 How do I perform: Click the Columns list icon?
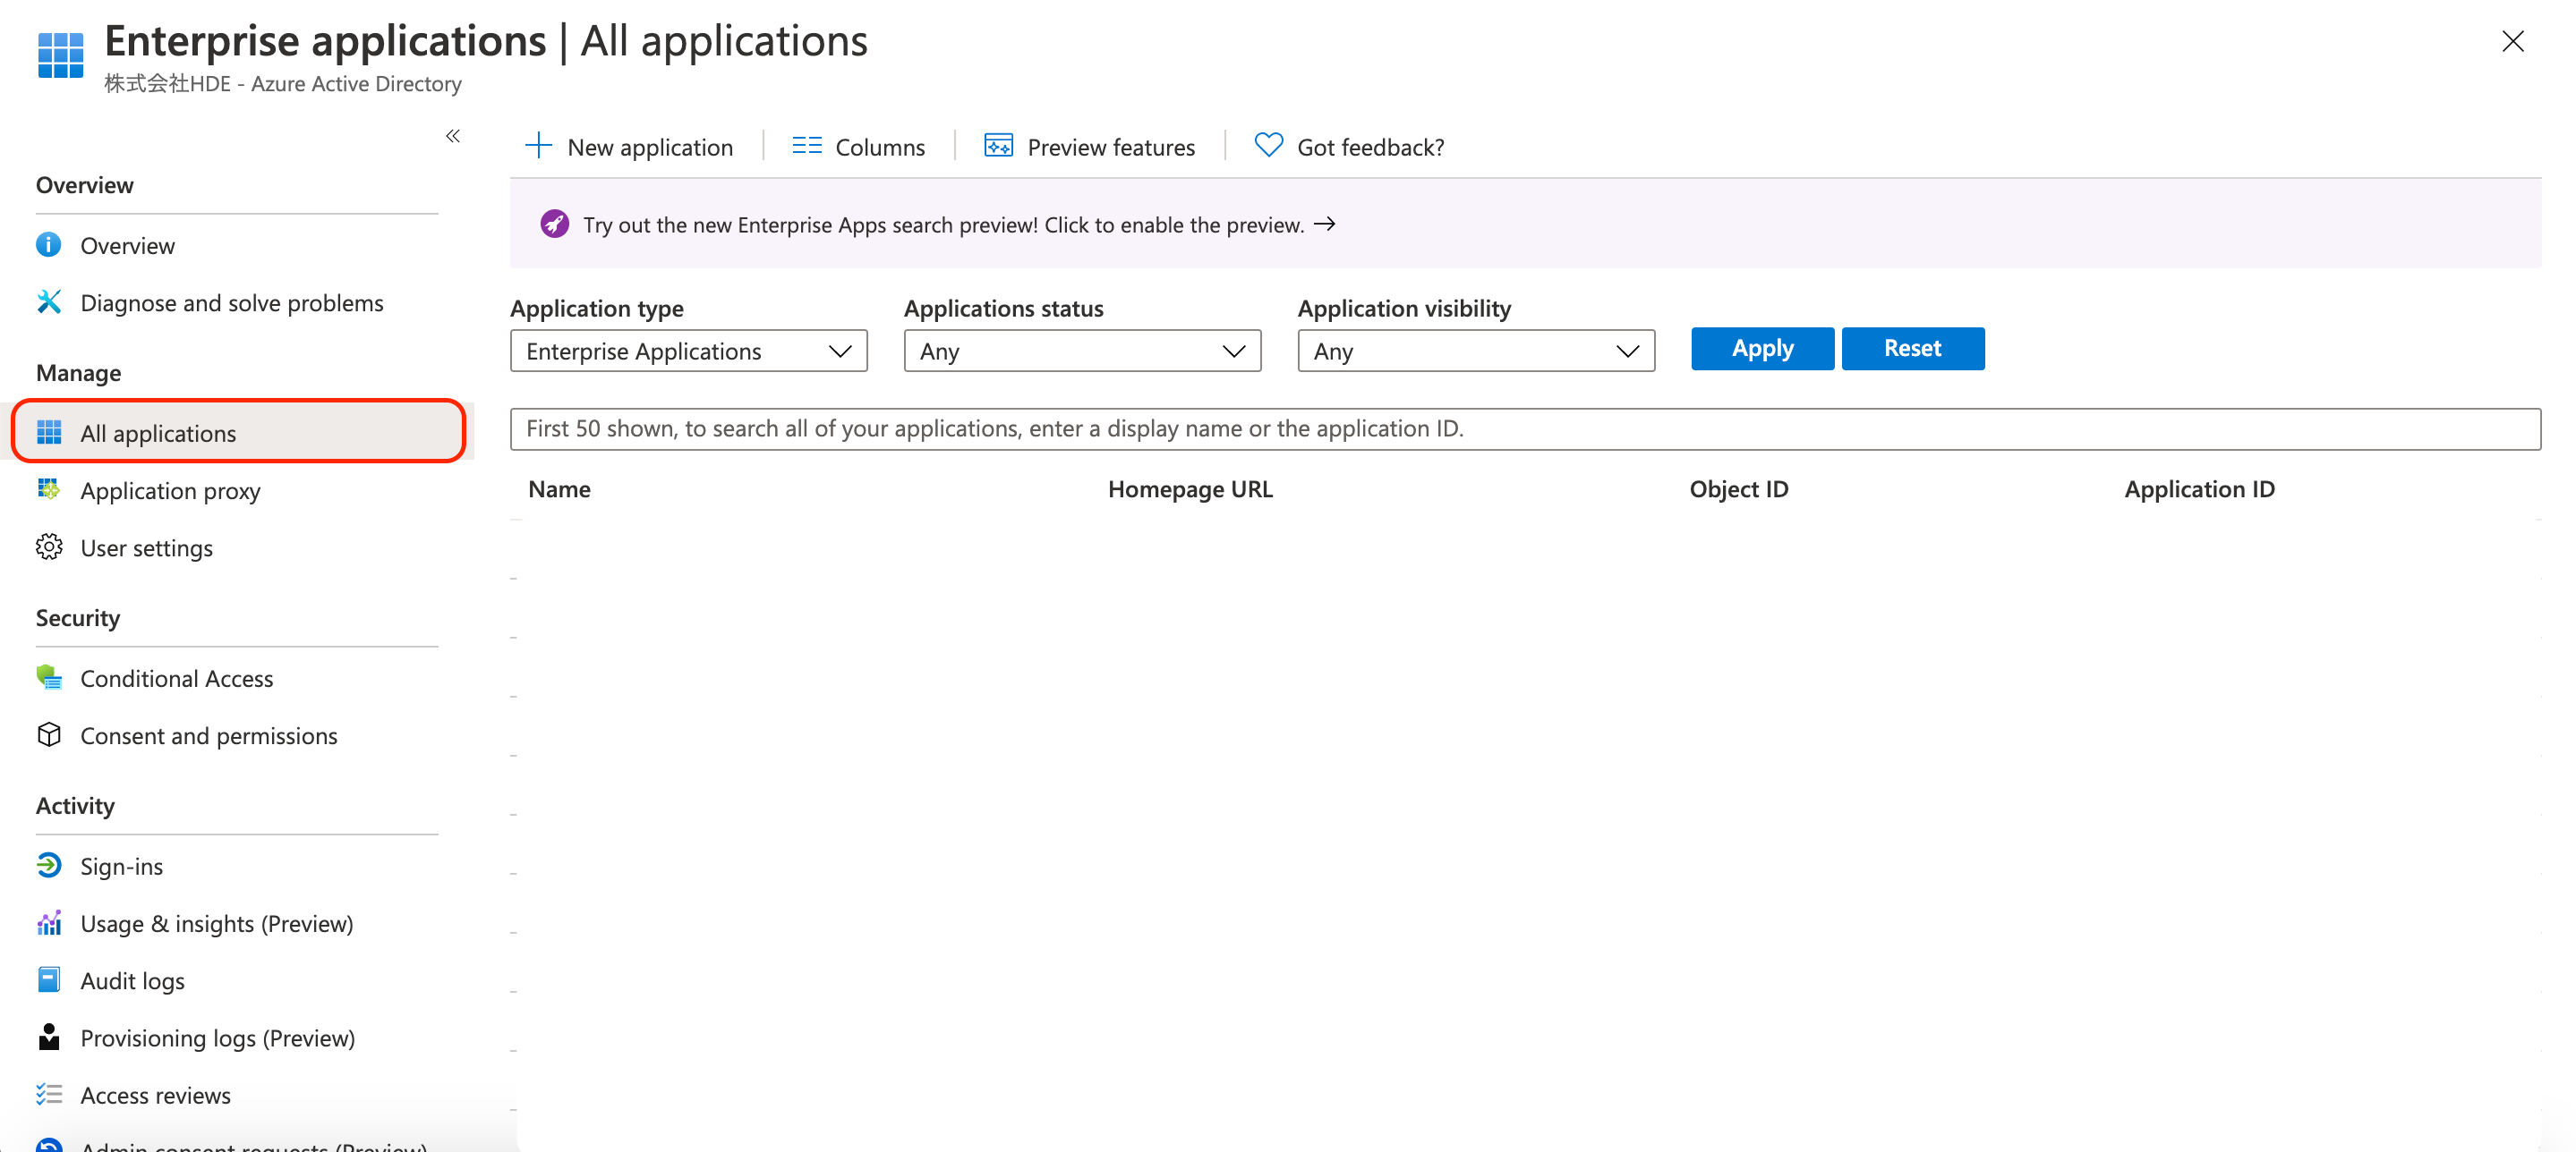(x=807, y=146)
